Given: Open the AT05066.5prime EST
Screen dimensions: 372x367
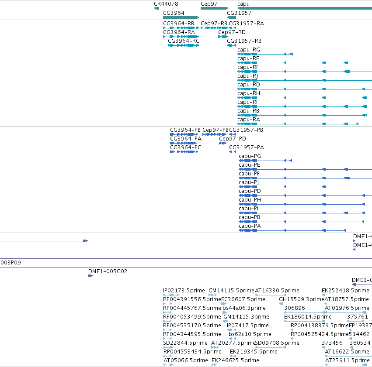Looking at the screenshot, I should pos(168,365).
